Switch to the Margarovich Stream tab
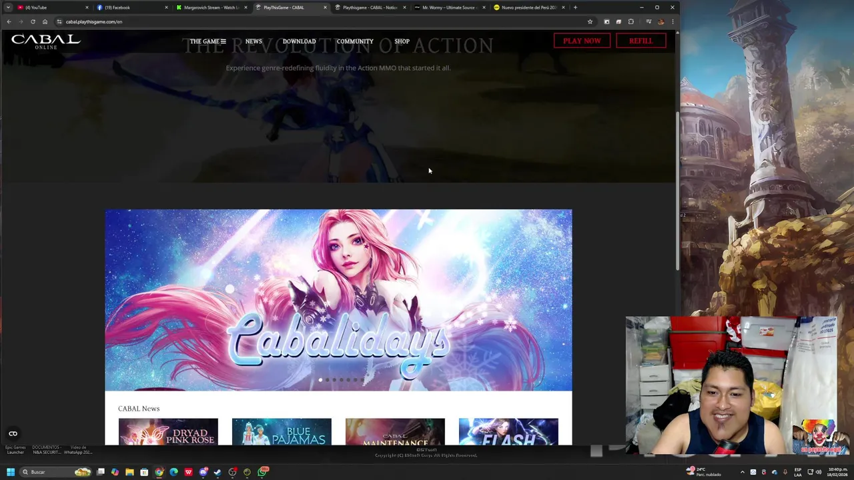The width and height of the screenshot is (854, 480). 210,7
